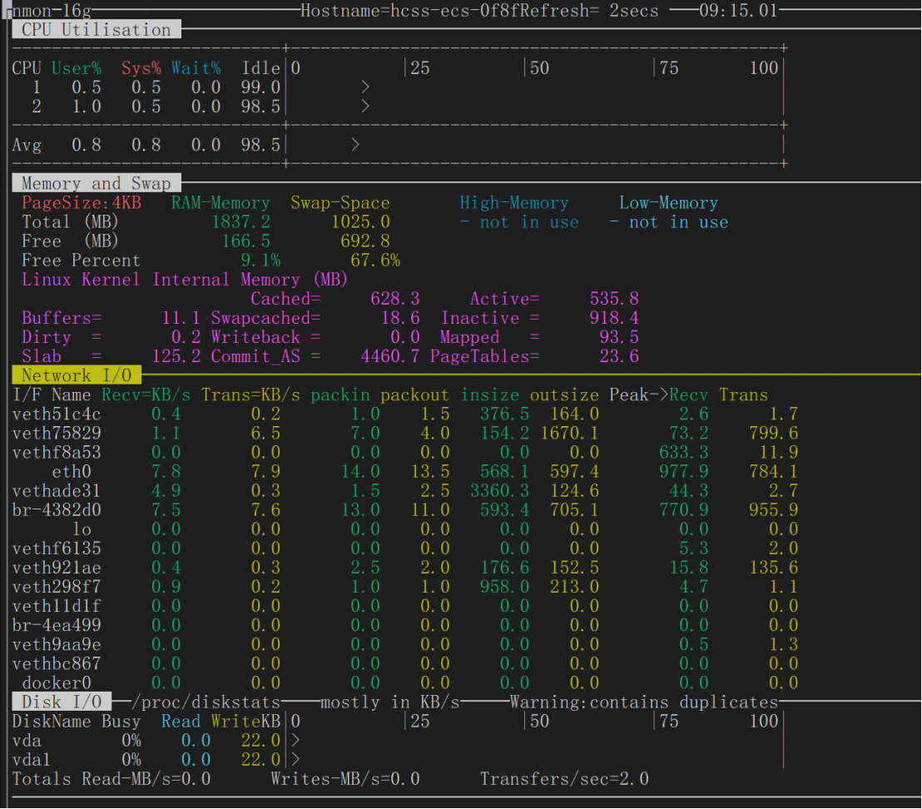Click the green 'User%' column header
Screen dimensions: 922x809
(x=77, y=68)
